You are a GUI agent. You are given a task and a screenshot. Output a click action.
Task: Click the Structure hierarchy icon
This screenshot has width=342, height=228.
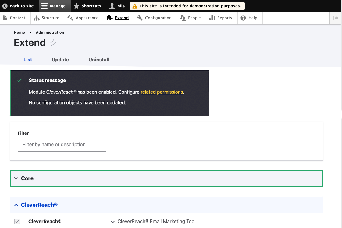(36, 18)
